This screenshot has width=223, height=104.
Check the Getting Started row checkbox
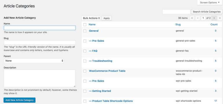click(85, 91)
